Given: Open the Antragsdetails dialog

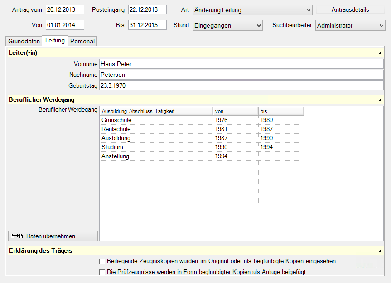Looking at the screenshot, I should coord(350,10).
